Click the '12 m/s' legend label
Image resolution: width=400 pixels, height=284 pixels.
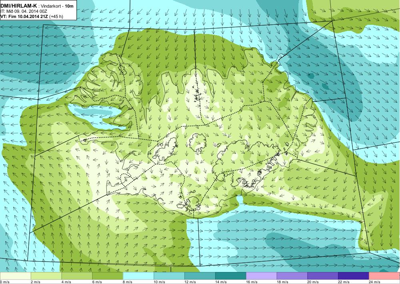pos(190,282)
